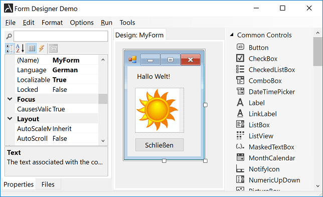This screenshot has height=197, width=323.
Task: Switch property grid to Categorized view
Action: click(10, 49)
